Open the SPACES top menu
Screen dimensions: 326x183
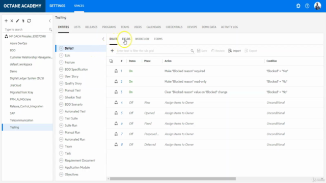[79, 6]
